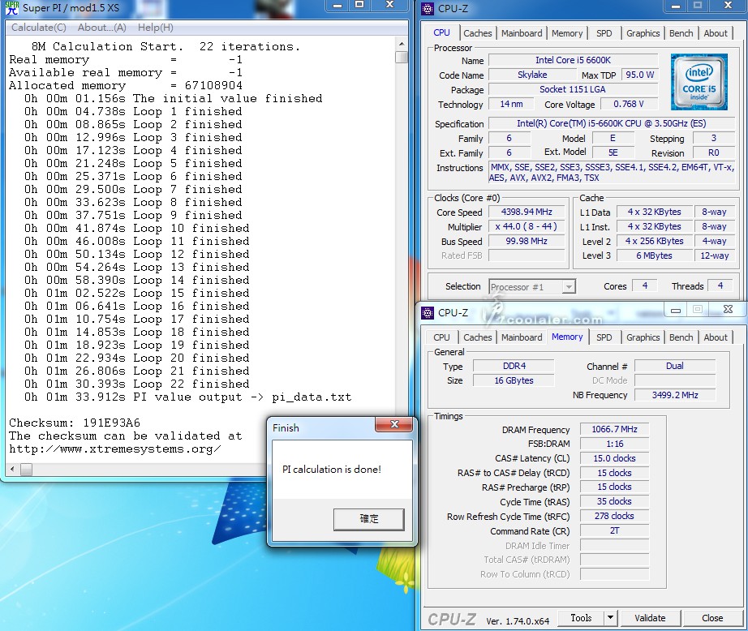
Task: Switch to SPD tab in lower CPU-Z window
Action: [x=604, y=337]
